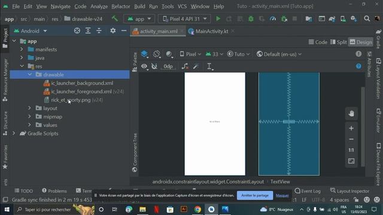Viewport: 383px width, 215px height.
Task: Open the design surface layers selector
Action: (144, 54)
